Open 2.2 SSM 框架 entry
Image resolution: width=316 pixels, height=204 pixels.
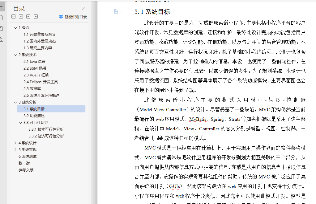point(35,68)
